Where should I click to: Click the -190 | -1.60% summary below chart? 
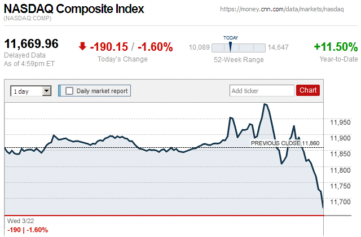[x=27, y=230]
